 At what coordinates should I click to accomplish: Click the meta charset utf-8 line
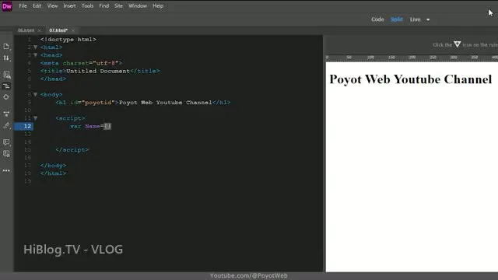pyautogui.click(x=81, y=63)
